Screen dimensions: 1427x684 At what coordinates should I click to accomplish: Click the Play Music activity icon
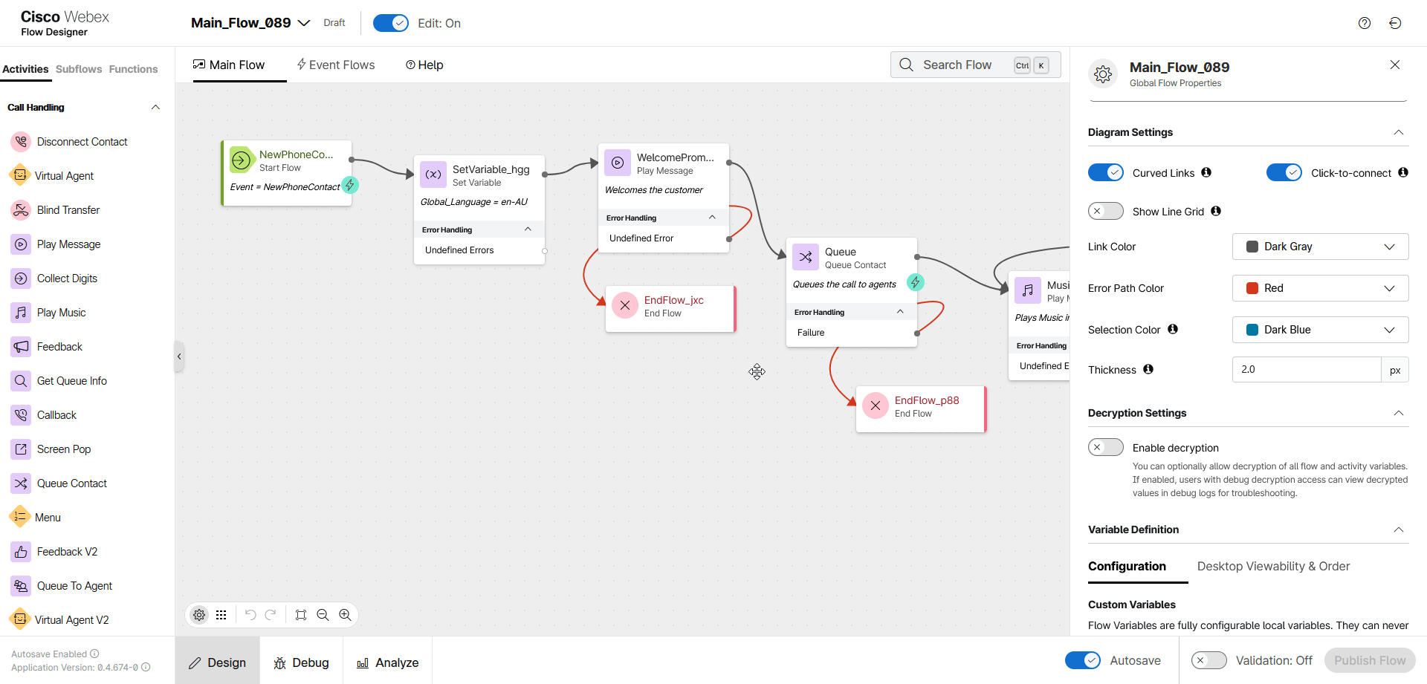click(x=21, y=313)
